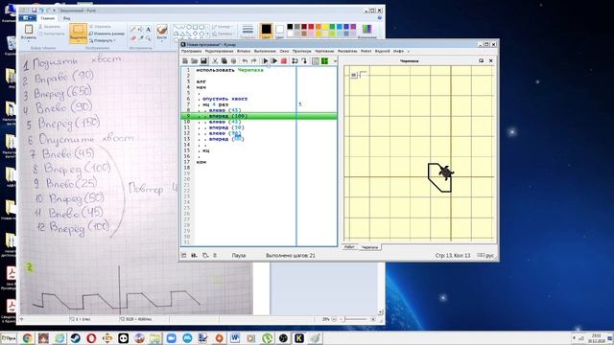Copy icon in Kumir toolbar
Screen dimensions: 614x345
224,61
